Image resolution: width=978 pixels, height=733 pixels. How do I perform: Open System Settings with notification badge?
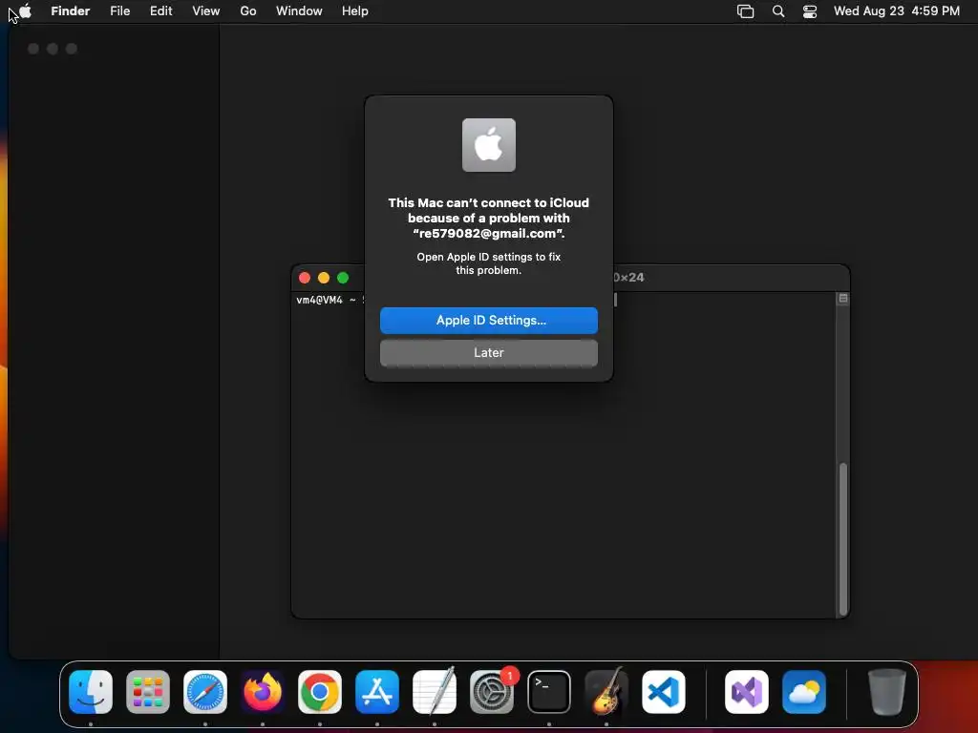[x=492, y=692]
